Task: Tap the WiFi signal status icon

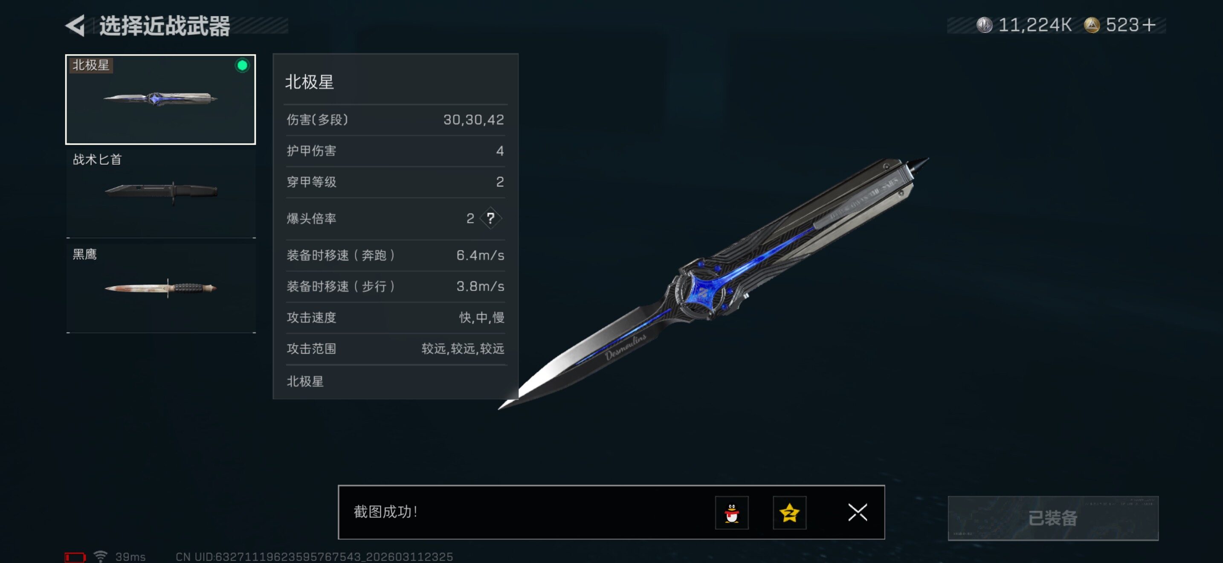Action: click(x=100, y=556)
